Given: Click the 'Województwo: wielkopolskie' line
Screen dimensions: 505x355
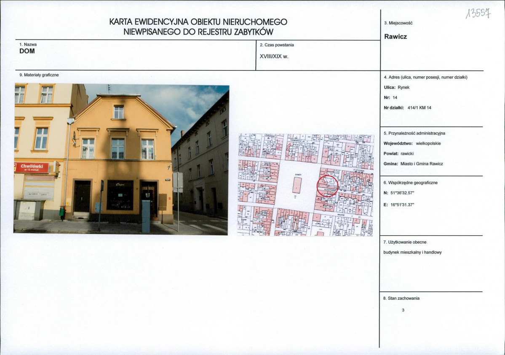Looking at the screenshot, I should coord(412,143).
